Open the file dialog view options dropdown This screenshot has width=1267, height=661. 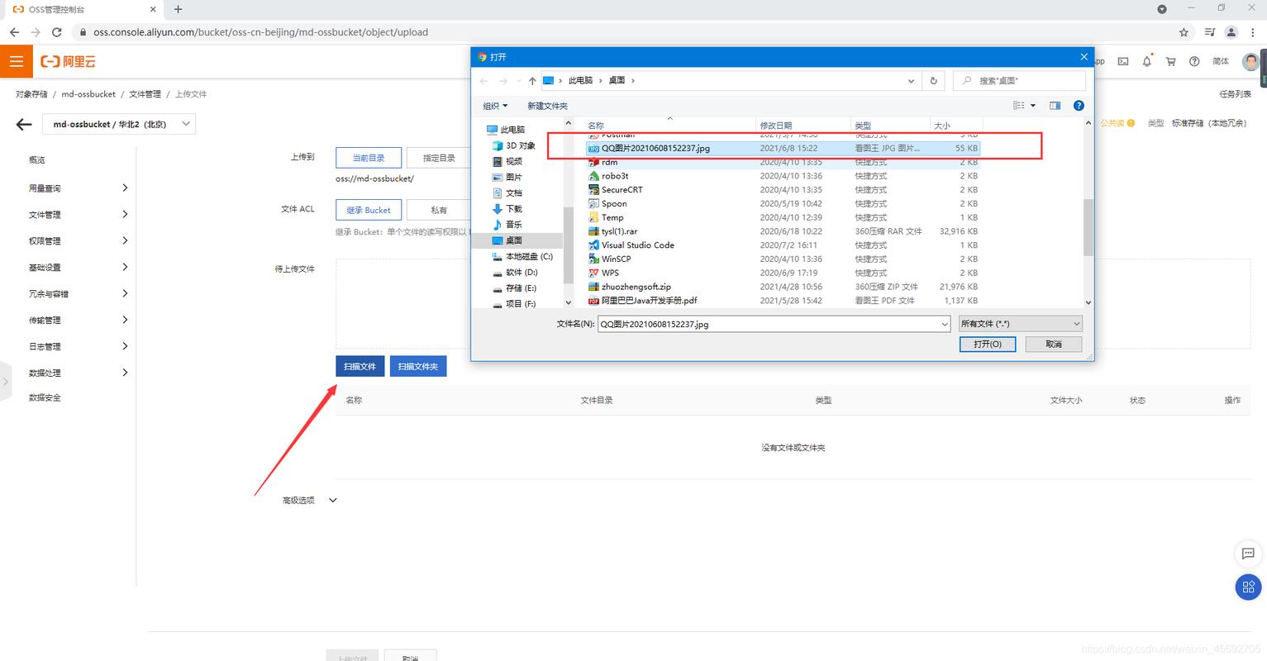[x=1033, y=106]
